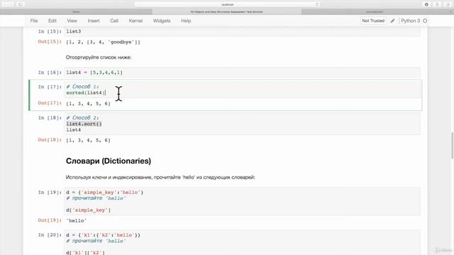Screen dimensions: 454x255
Task: Open the View menu
Action: 72,21
